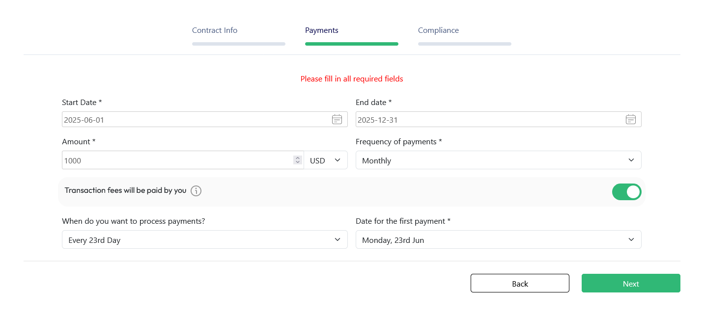This screenshot has width=704, height=316.
Task: Expand the first payment date dropdown
Action: tap(498, 240)
